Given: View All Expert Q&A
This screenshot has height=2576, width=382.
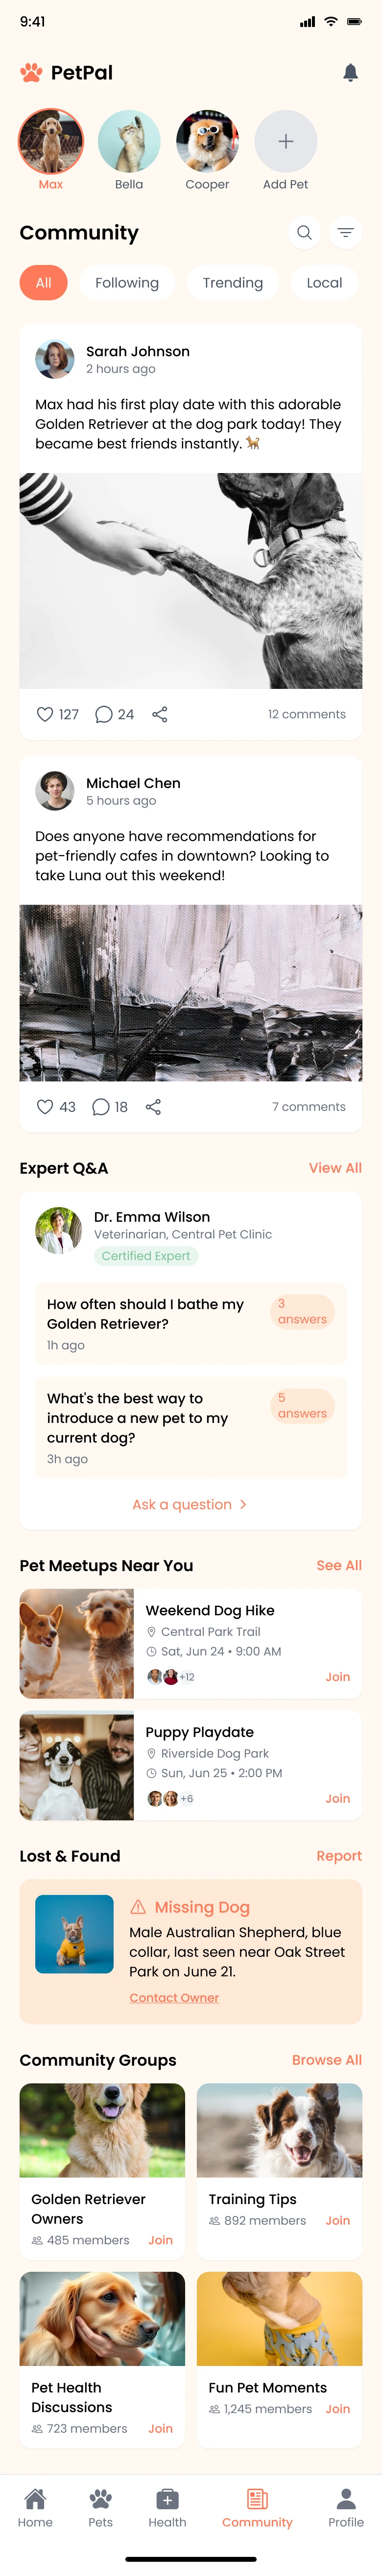Looking at the screenshot, I should click(x=335, y=1168).
